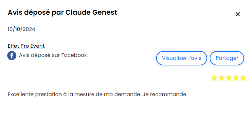Screen dimensions: 251x119
Task: Click the words Excellente prestation in the review
Action: [x=33, y=94]
